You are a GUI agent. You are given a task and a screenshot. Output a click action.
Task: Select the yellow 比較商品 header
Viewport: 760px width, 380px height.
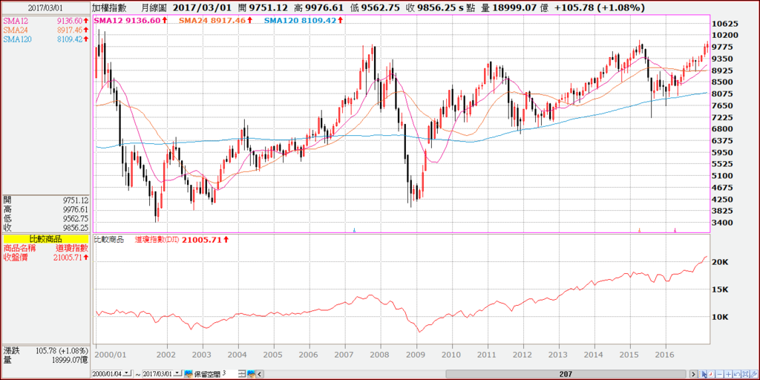pyautogui.click(x=45, y=238)
